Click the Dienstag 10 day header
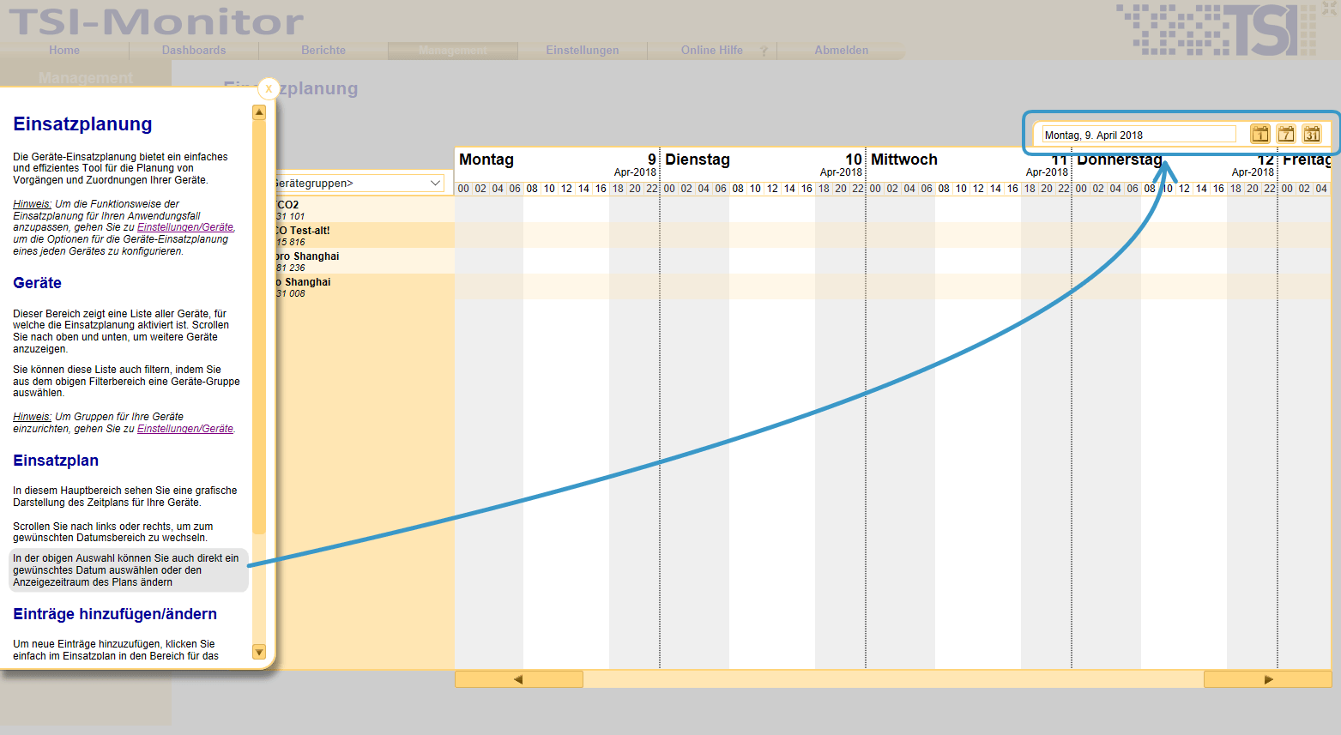The width and height of the screenshot is (1341, 735). (x=763, y=164)
